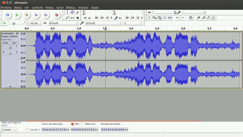
Task: Open the audio position format dropdown
Action: coord(127,130)
